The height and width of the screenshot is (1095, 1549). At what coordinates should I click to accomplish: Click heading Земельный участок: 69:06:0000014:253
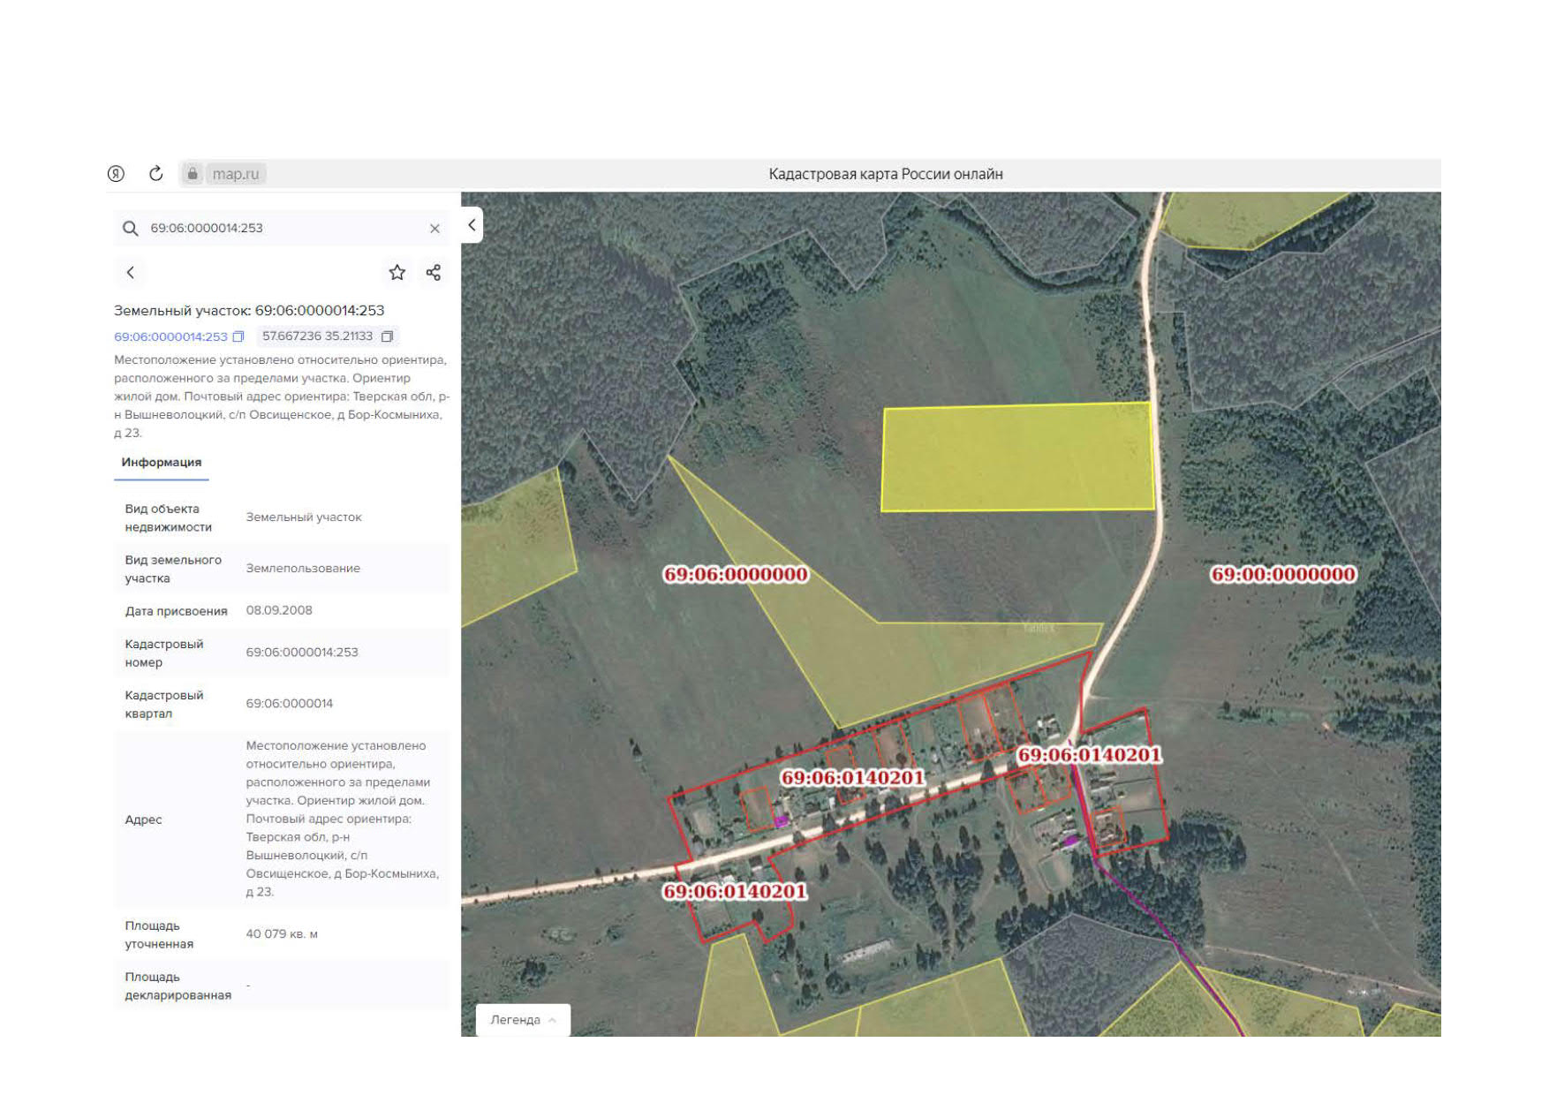pyautogui.click(x=249, y=311)
